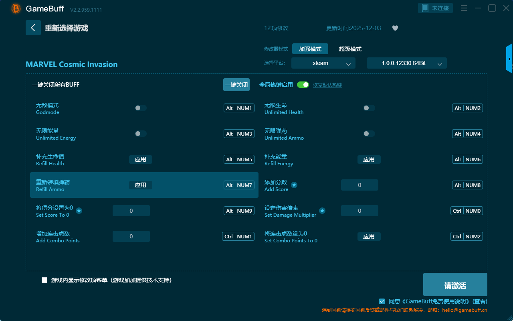This screenshot has width=513, height=321.
Task: Open the steam platform dropdown
Action: 323,63
